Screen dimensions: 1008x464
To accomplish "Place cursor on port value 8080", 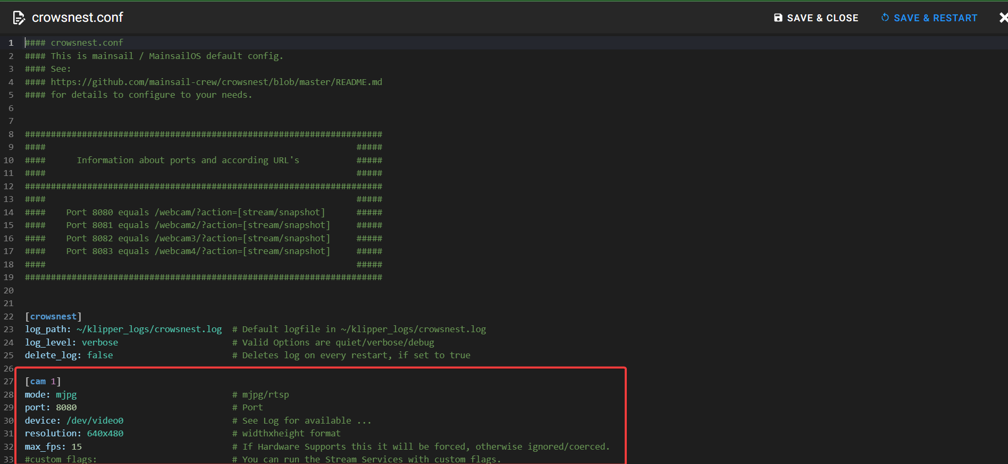I will pos(66,408).
